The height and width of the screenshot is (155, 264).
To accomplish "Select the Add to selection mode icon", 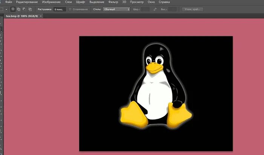I will (x=19, y=9).
